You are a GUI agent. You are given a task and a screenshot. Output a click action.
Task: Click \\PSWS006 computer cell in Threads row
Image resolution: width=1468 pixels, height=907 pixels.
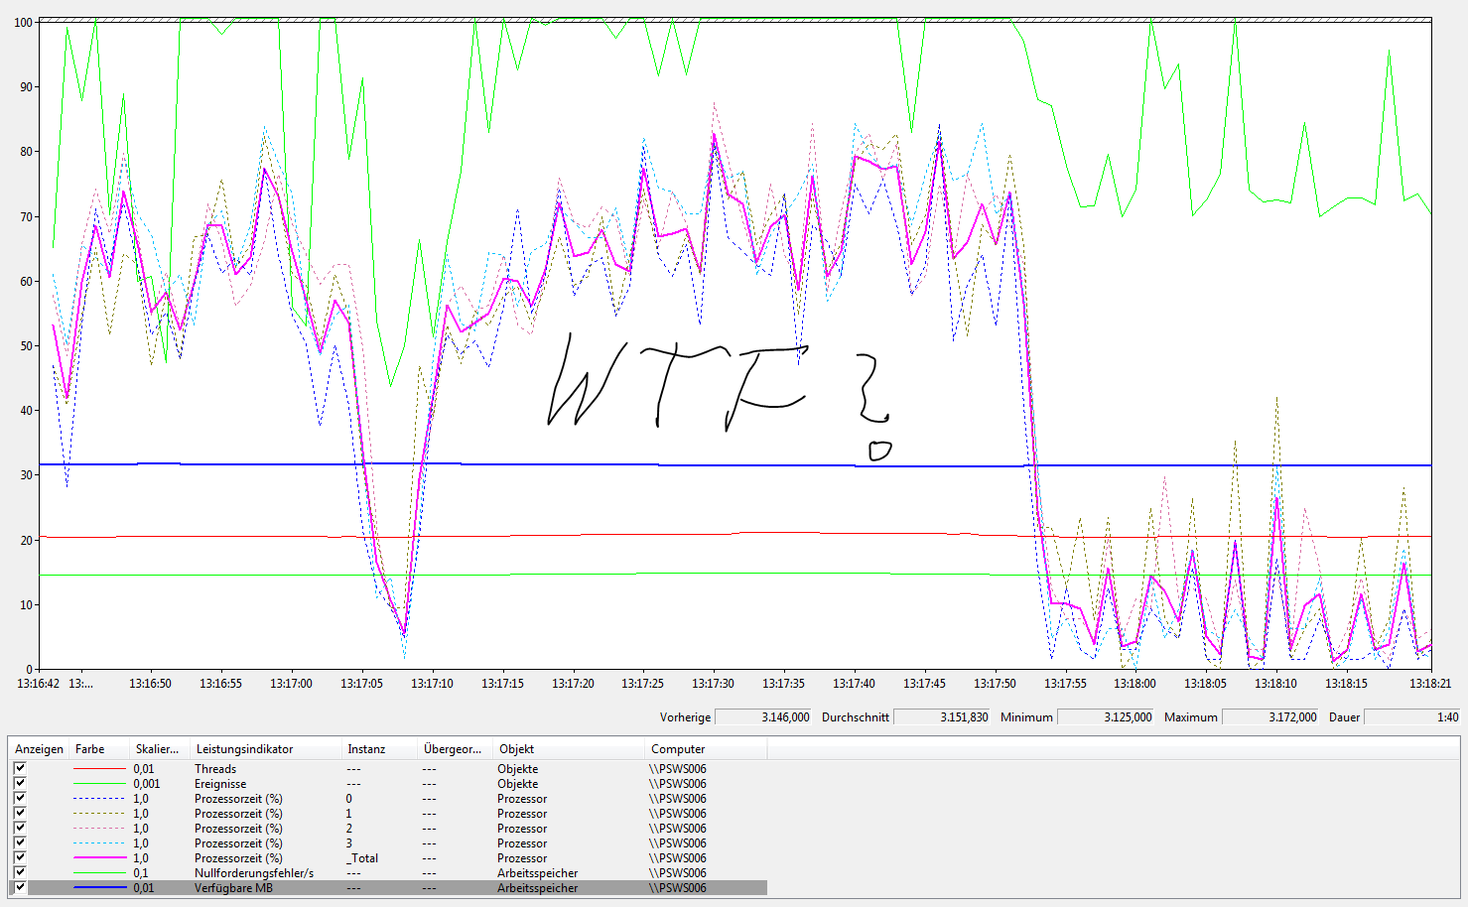pos(678,769)
